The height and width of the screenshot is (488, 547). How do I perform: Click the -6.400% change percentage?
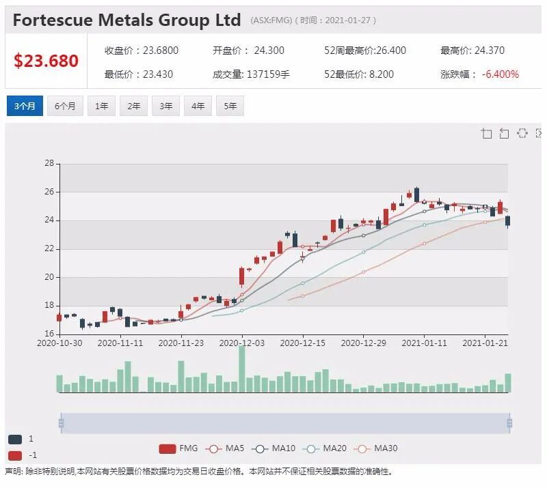[501, 74]
